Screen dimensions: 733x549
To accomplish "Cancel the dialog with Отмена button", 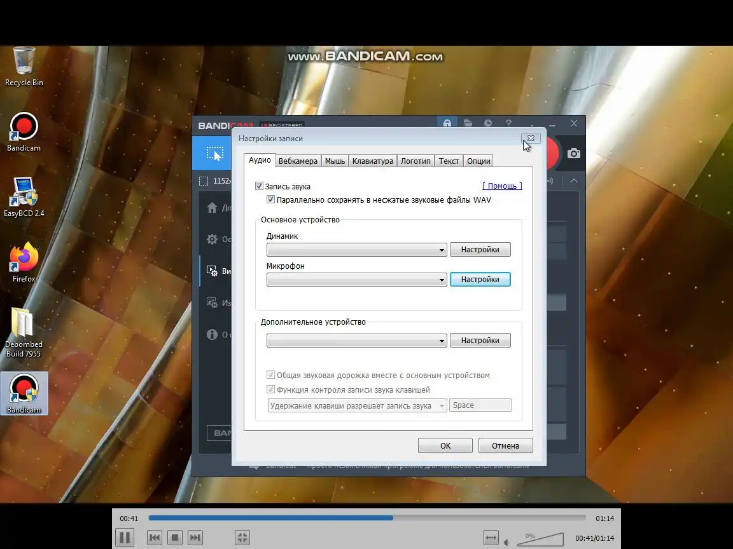I will (505, 445).
